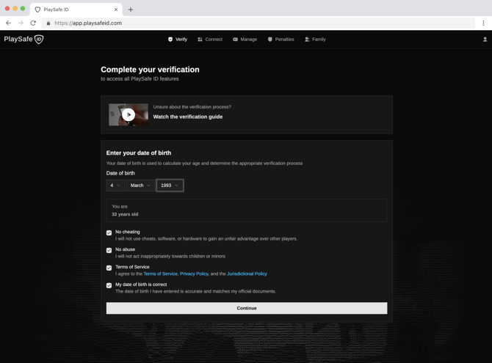Go to the Connect page
Image resolution: width=492 pixels, height=363 pixels.
click(210, 39)
